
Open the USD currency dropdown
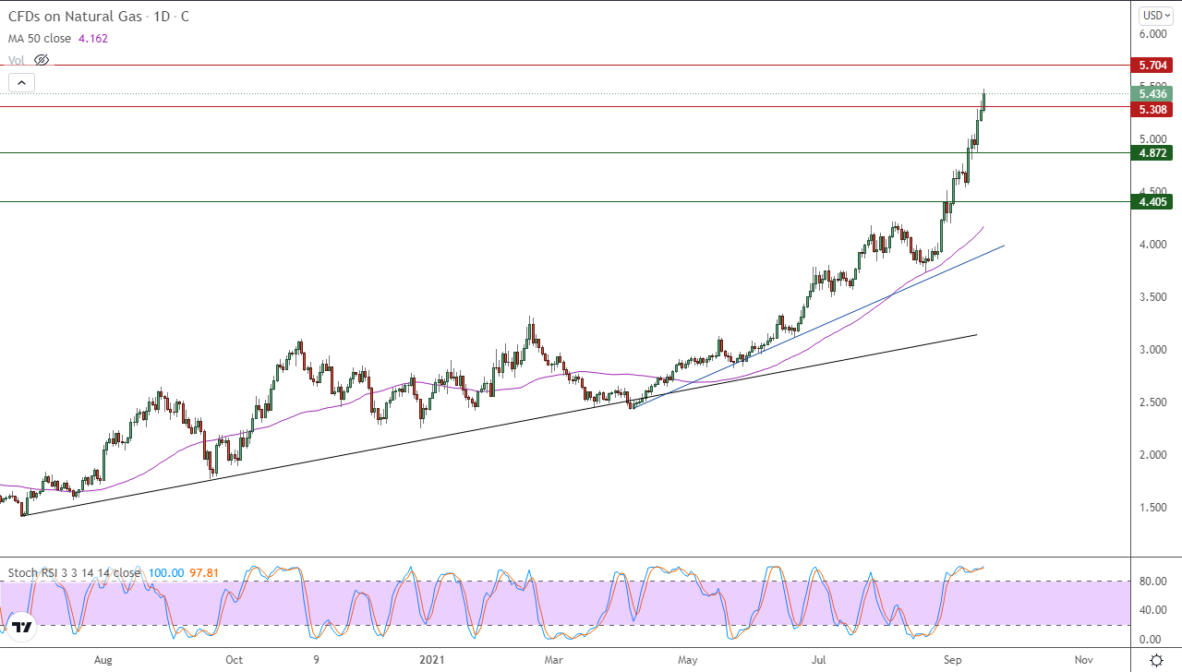pyautogui.click(x=1155, y=16)
